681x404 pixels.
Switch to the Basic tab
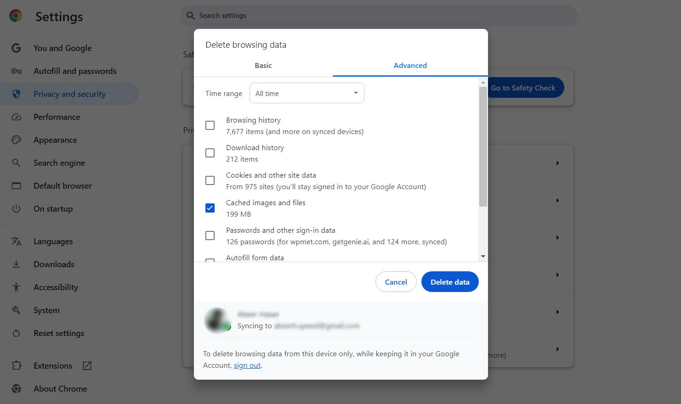pyautogui.click(x=263, y=66)
